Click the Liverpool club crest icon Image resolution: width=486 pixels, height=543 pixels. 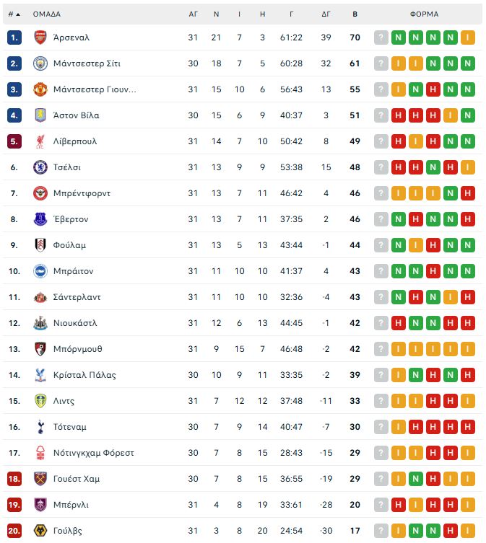[x=40, y=141]
